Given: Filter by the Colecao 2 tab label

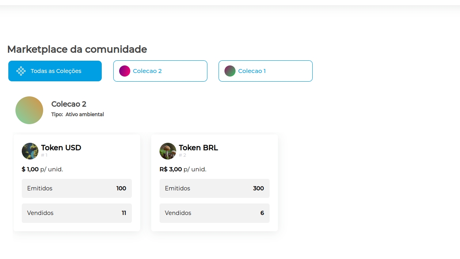Looking at the screenshot, I should (147, 71).
